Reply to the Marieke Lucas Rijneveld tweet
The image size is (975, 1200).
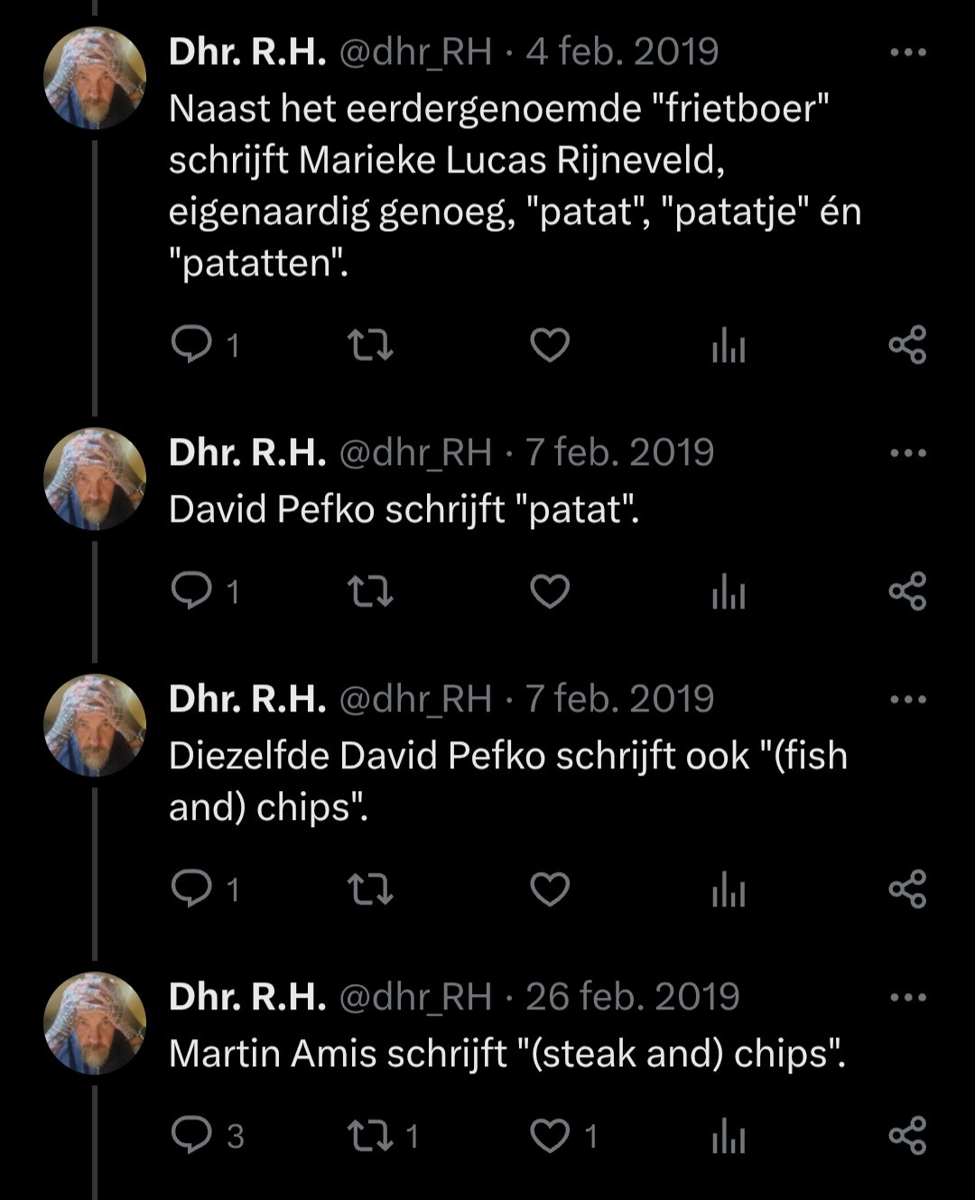[x=190, y=344]
